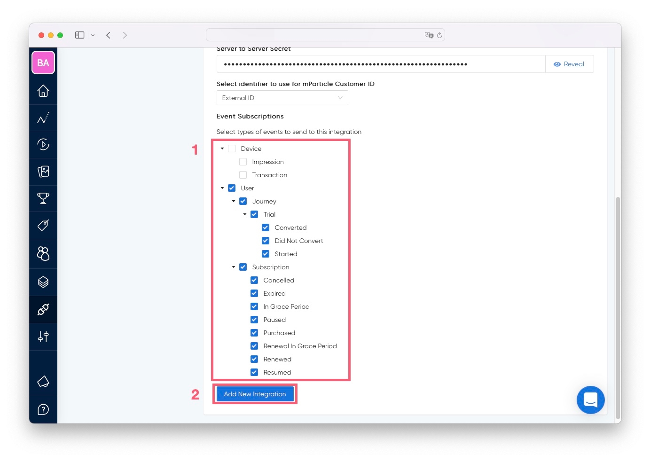
Task: Uncheck the Trial checkbox
Action: pos(254,214)
